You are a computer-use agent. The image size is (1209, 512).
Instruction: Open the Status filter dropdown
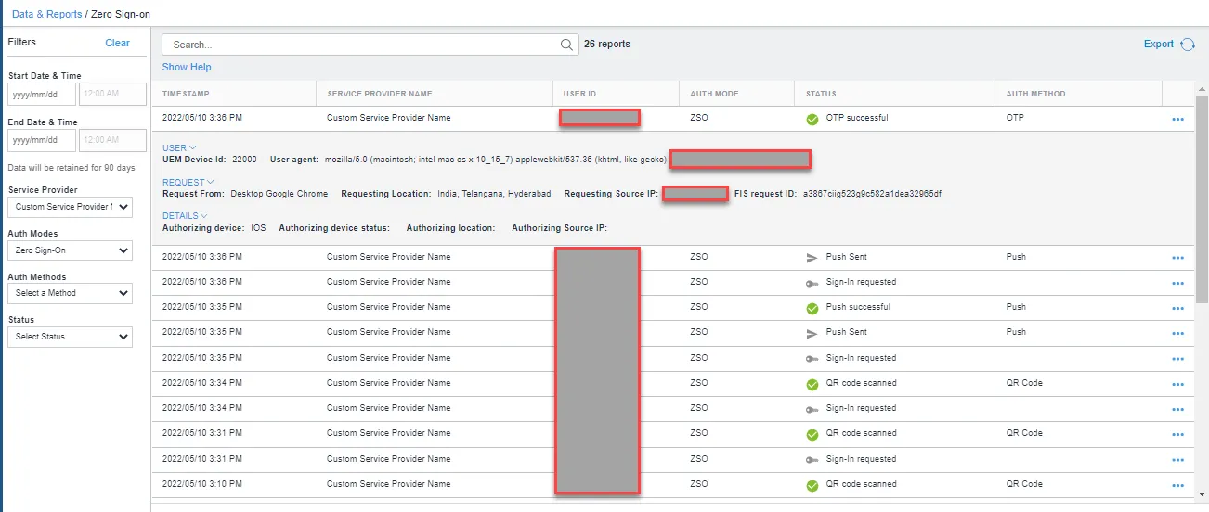tap(70, 337)
